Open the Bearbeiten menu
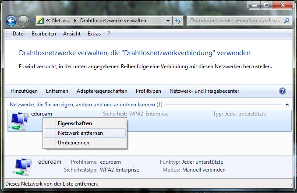 (44, 34)
